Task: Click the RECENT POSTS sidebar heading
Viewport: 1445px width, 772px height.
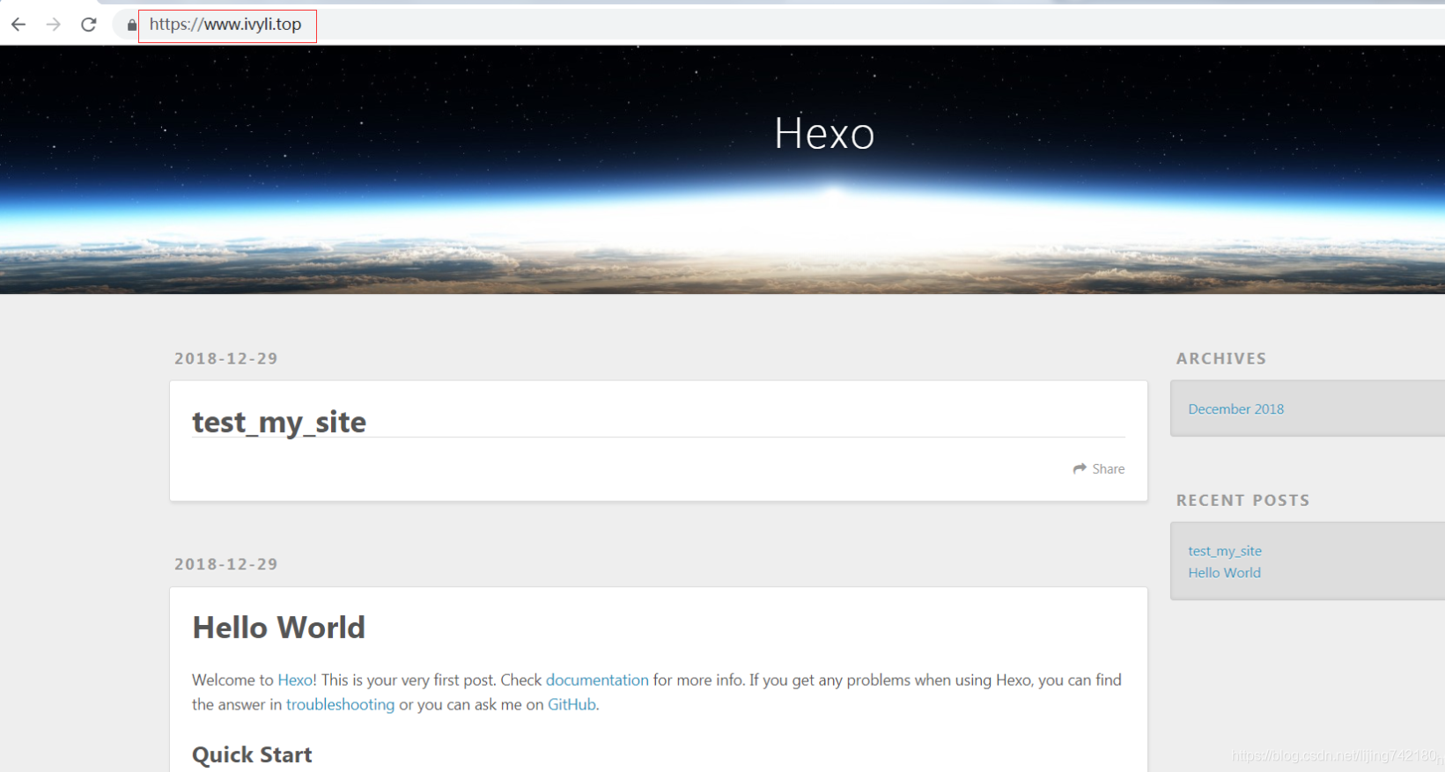Action: pyautogui.click(x=1243, y=501)
